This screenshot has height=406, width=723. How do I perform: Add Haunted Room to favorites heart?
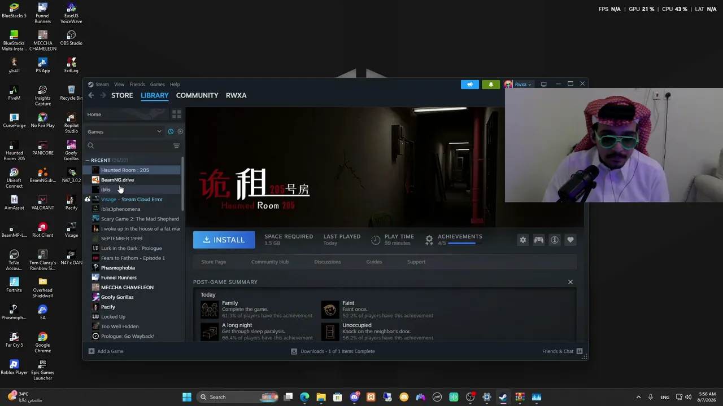[x=570, y=240]
